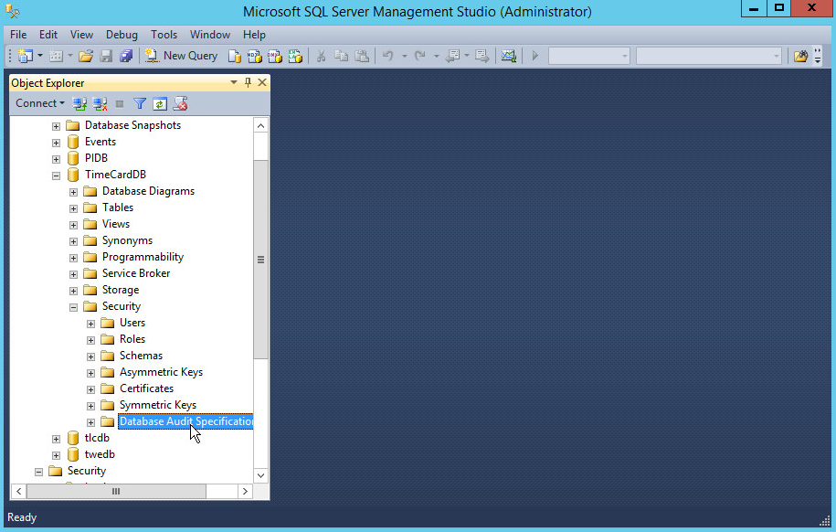Viewport: 836px width, 532px height.
Task: Open the Debug menu
Action: 122,35
